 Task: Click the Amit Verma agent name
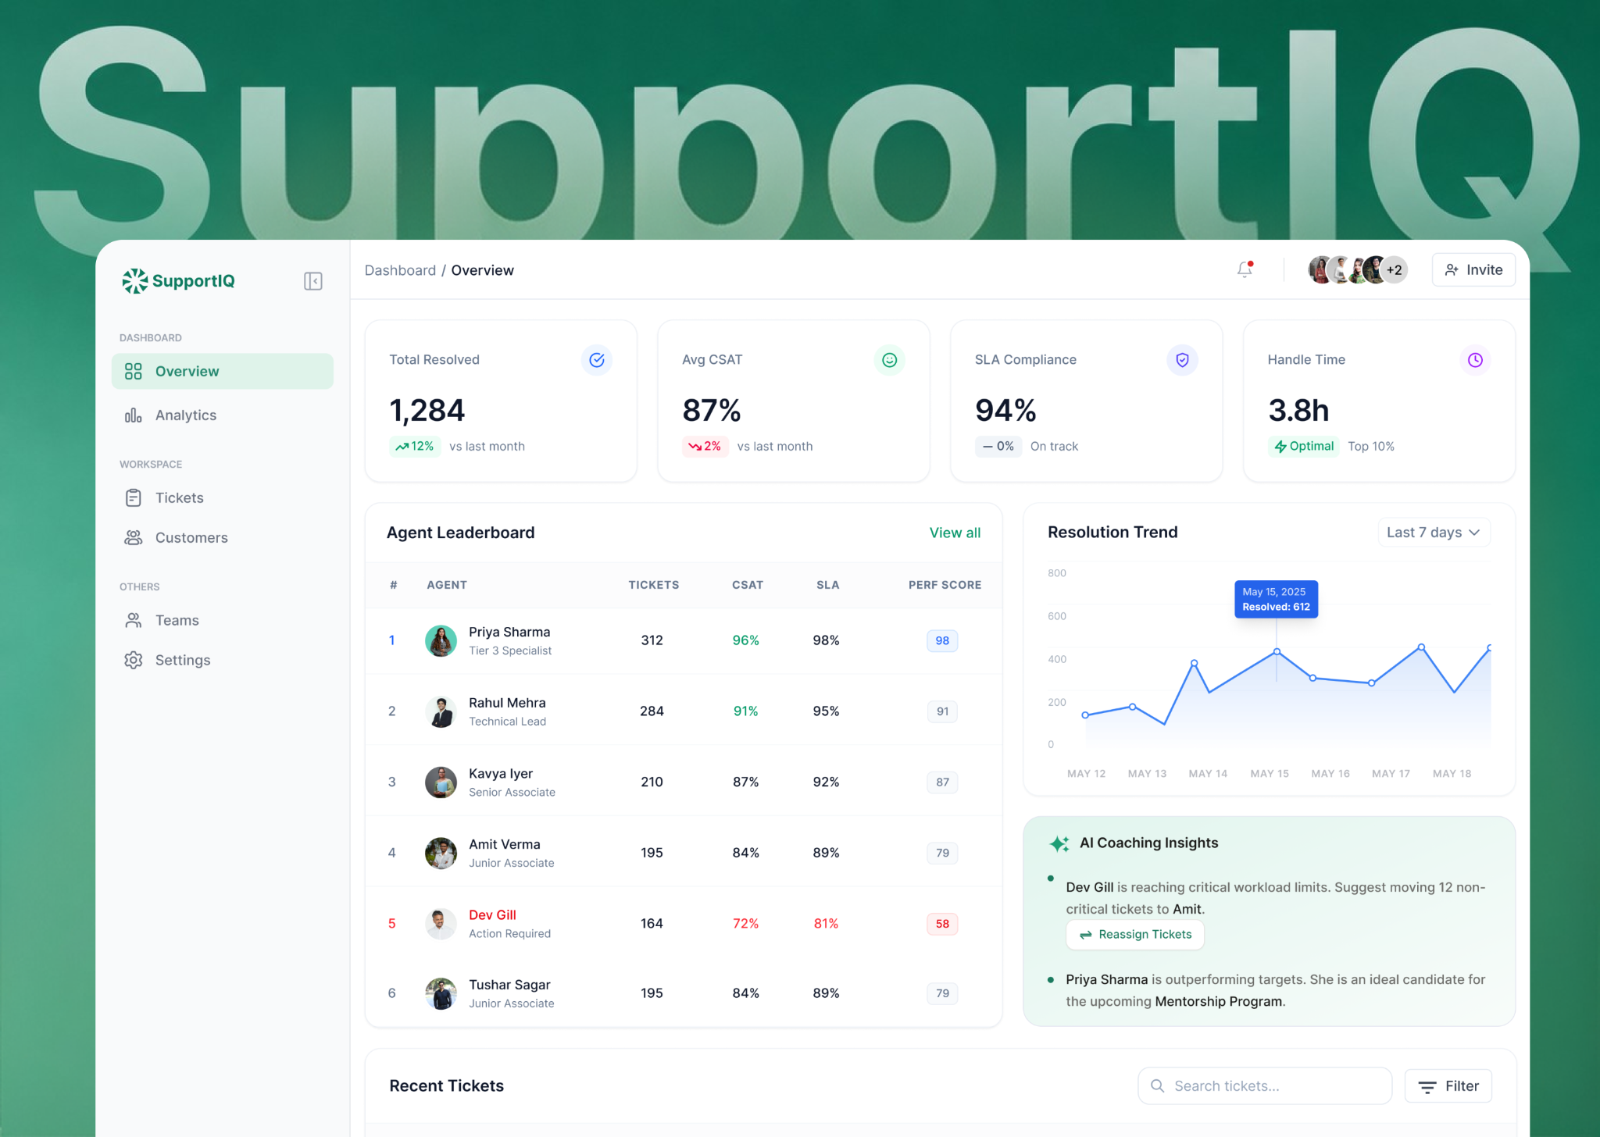pyautogui.click(x=505, y=844)
